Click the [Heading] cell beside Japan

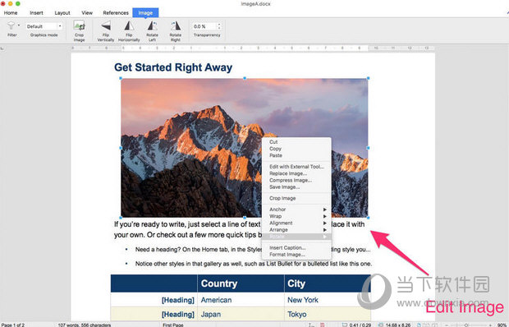coord(154,314)
